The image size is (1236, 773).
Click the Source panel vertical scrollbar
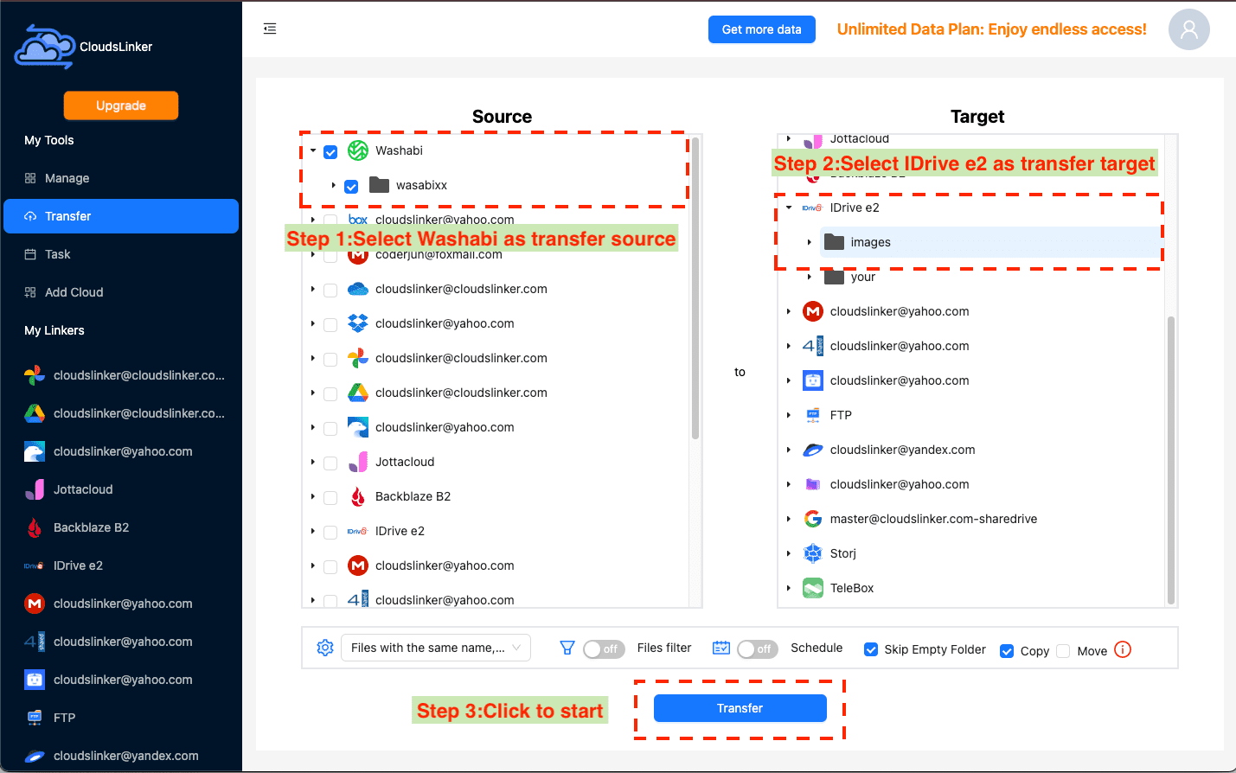click(695, 289)
